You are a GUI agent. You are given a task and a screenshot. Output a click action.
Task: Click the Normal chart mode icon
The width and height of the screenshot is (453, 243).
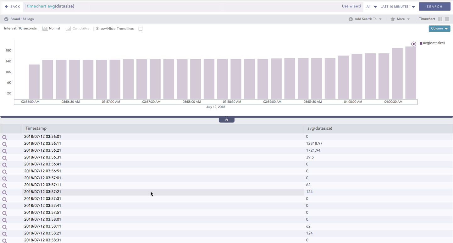(x=45, y=29)
